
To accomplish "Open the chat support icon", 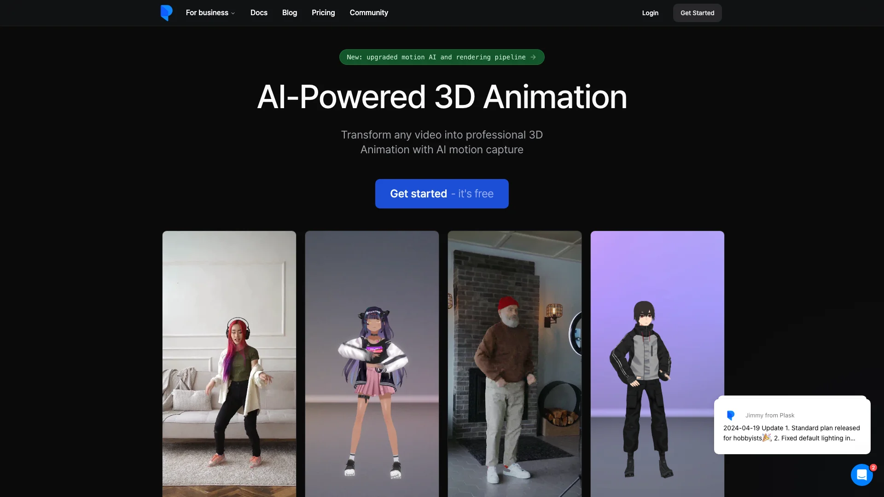I will coord(861,474).
